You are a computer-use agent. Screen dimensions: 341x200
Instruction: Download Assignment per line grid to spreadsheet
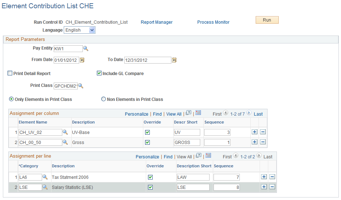[x=208, y=155]
